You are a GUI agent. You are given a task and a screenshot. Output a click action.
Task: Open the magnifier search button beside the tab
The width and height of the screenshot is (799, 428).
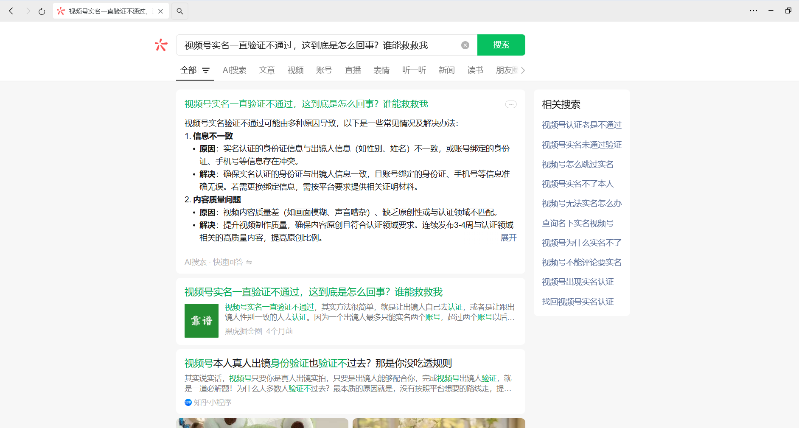point(180,11)
